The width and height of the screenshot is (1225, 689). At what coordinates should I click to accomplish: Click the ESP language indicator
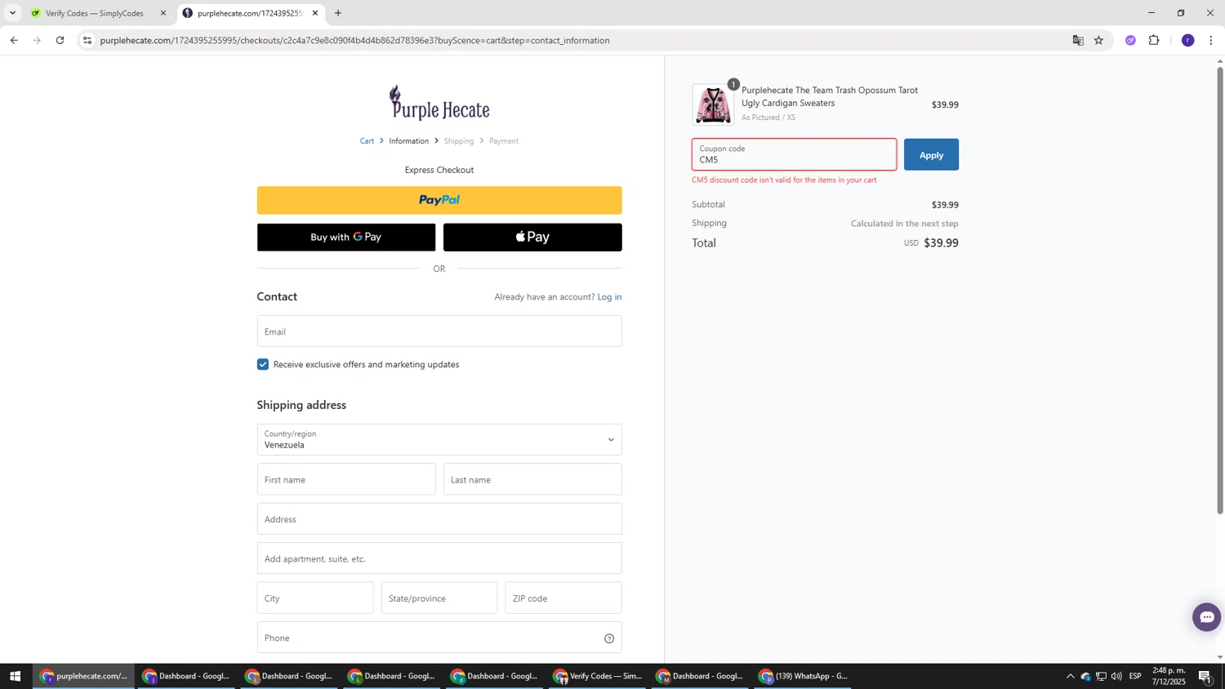coord(1135,676)
